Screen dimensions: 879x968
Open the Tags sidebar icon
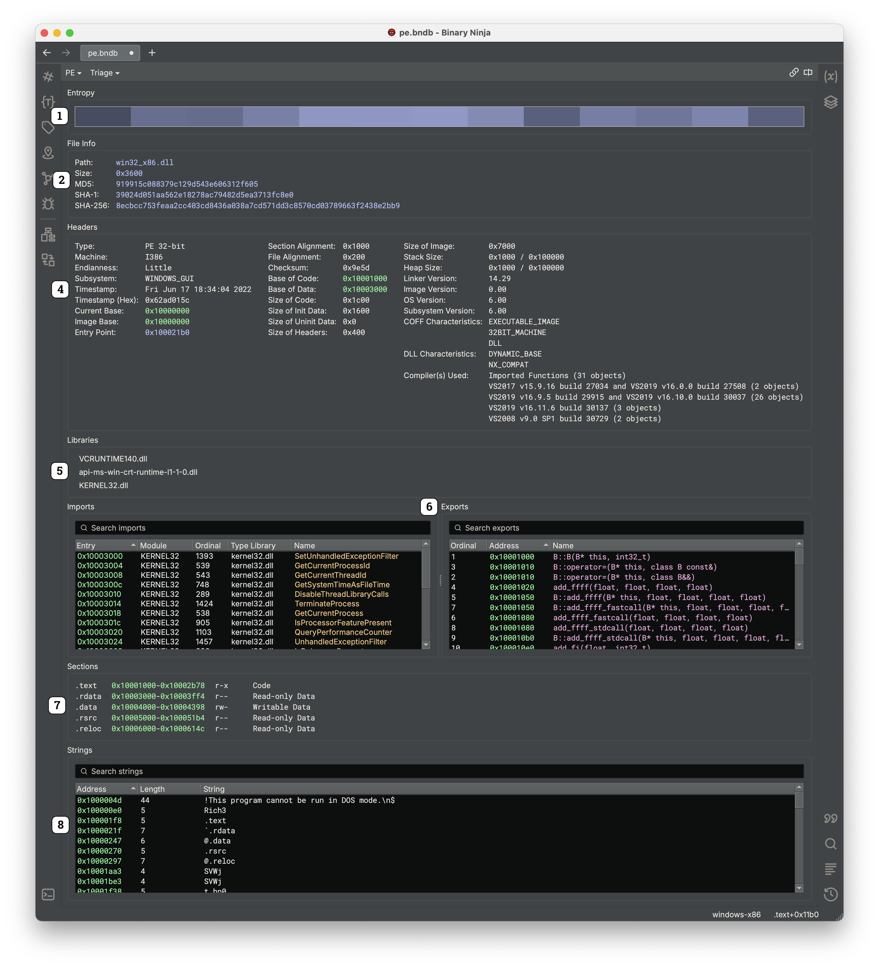tap(48, 127)
